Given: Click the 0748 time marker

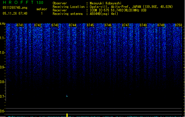Looking at the screenshot, I should [143, 25].
